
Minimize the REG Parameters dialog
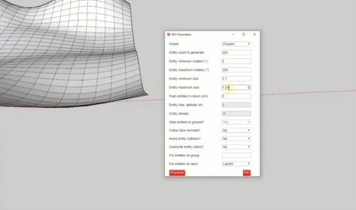[x=233, y=34]
